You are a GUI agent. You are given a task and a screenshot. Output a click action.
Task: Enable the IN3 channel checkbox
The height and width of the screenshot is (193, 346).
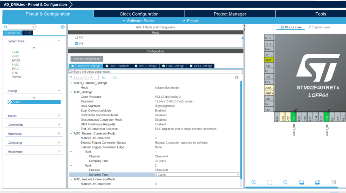click(x=76, y=37)
